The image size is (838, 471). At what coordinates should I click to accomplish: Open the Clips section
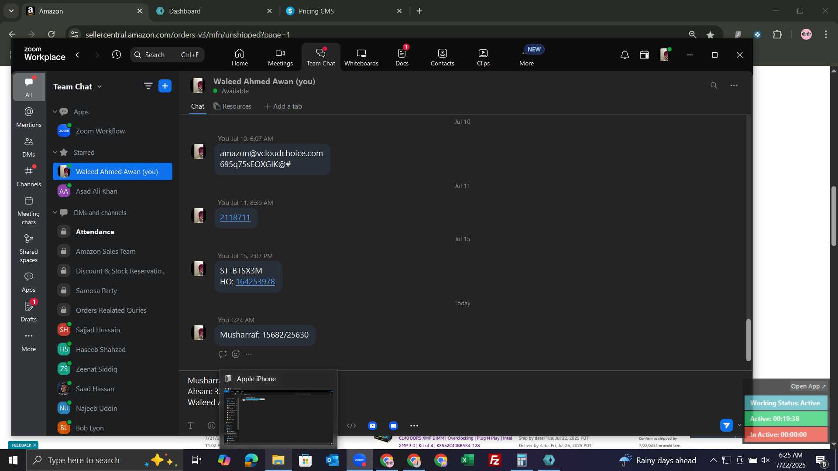coord(483,57)
